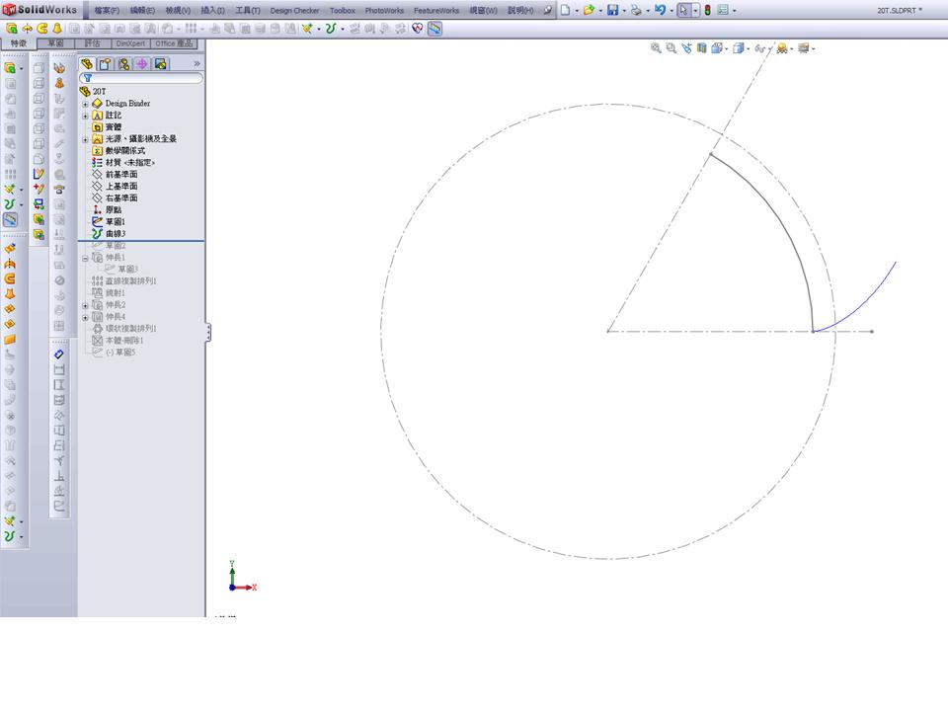
Task: Open the PhotoWorks menu
Action: (x=384, y=10)
